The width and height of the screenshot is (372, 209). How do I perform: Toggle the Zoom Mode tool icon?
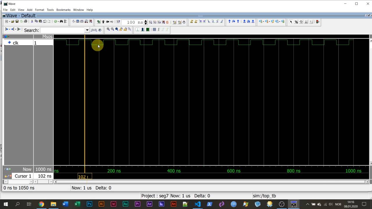(296, 22)
